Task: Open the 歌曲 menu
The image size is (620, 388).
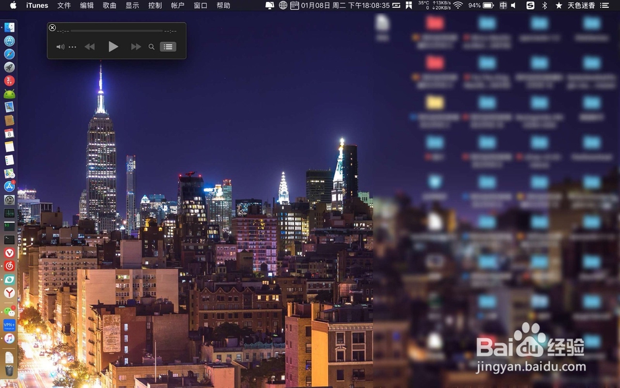Action: [x=110, y=5]
